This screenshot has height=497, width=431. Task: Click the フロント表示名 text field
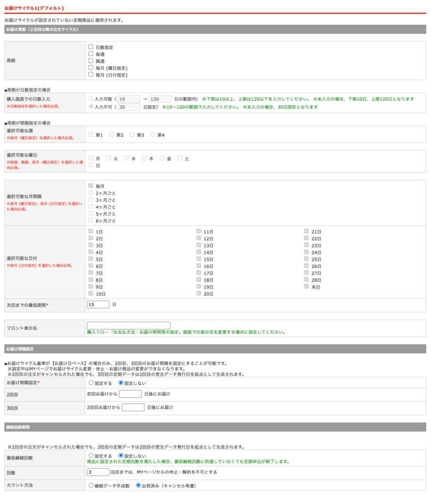(129, 325)
